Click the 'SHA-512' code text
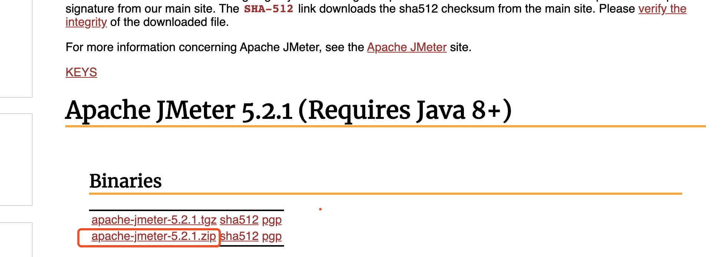The height and width of the screenshot is (257, 726). point(268,9)
